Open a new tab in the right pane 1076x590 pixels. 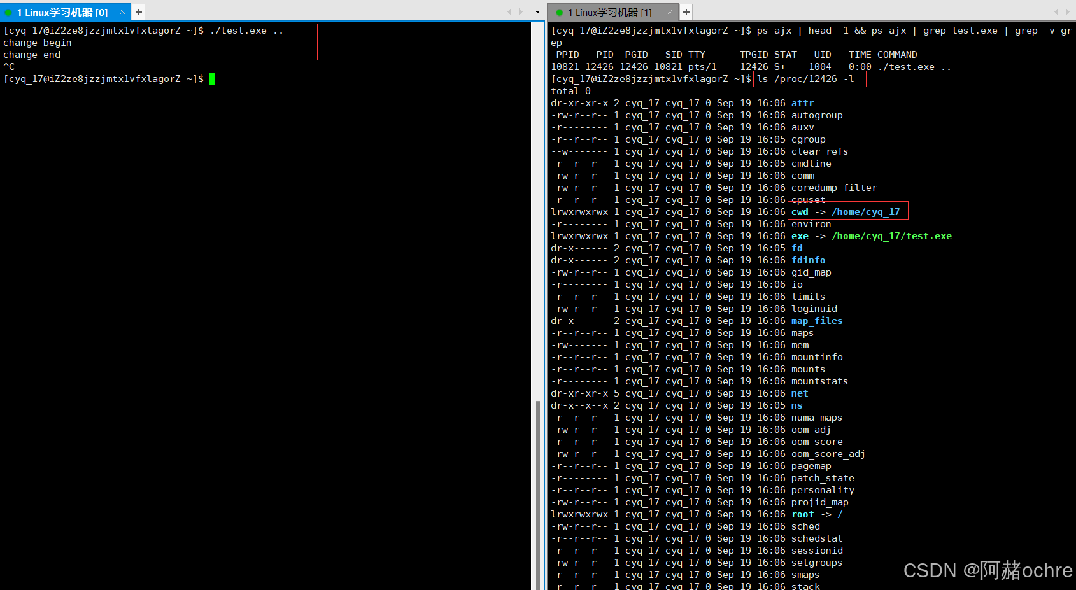pos(686,12)
